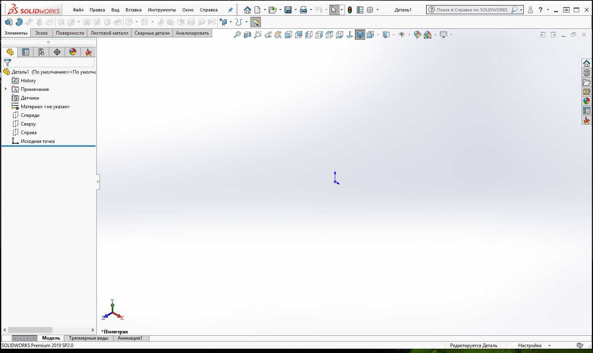Click the Настройка status bar button
The width and height of the screenshot is (593, 353).
point(530,346)
